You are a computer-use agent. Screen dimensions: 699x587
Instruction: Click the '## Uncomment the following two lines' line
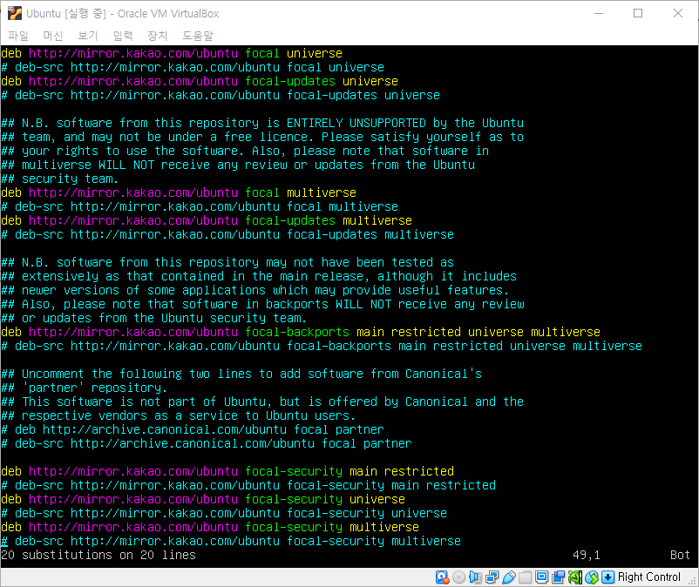pos(241,374)
